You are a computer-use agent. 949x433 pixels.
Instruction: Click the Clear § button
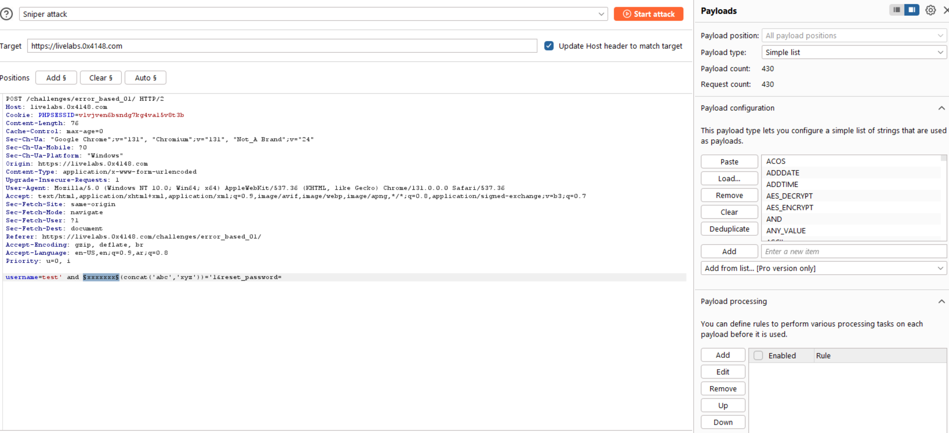click(101, 78)
